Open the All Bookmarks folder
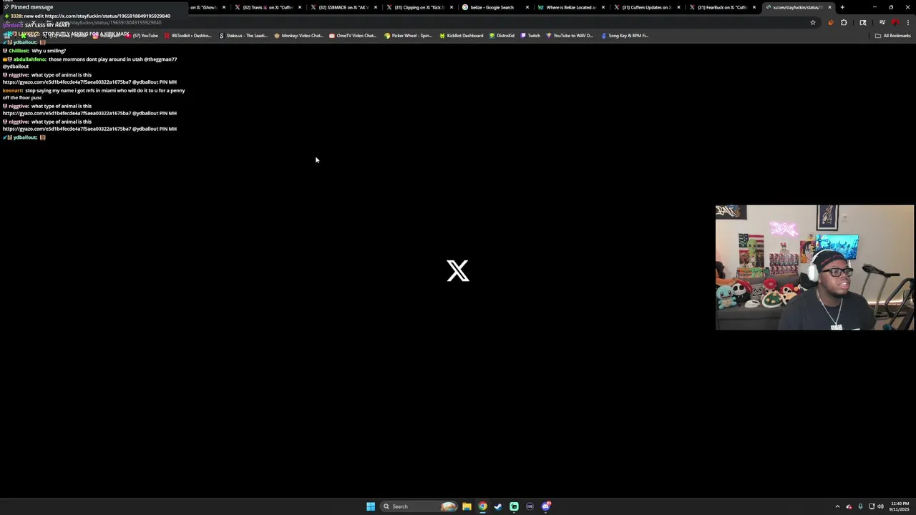This screenshot has height=515, width=916. pyautogui.click(x=893, y=35)
